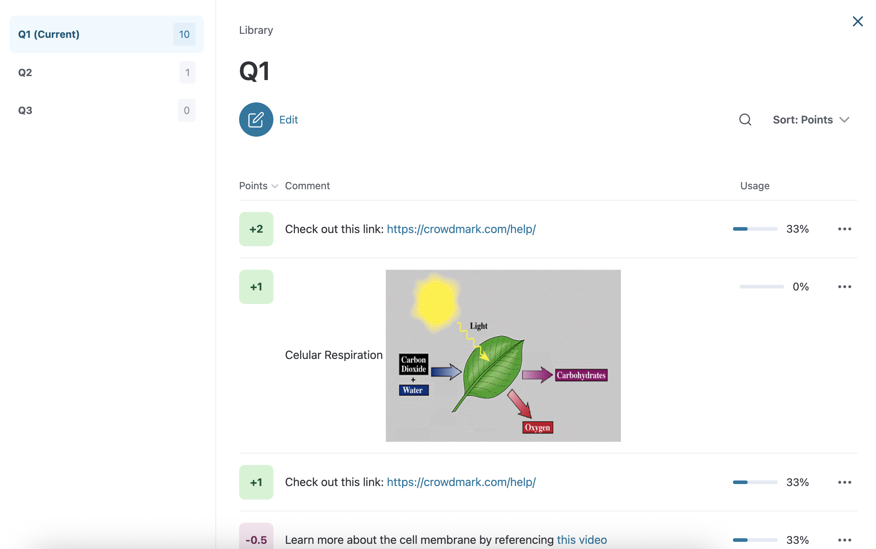Close the library panel with X
This screenshot has height=549, width=876.
click(858, 21)
